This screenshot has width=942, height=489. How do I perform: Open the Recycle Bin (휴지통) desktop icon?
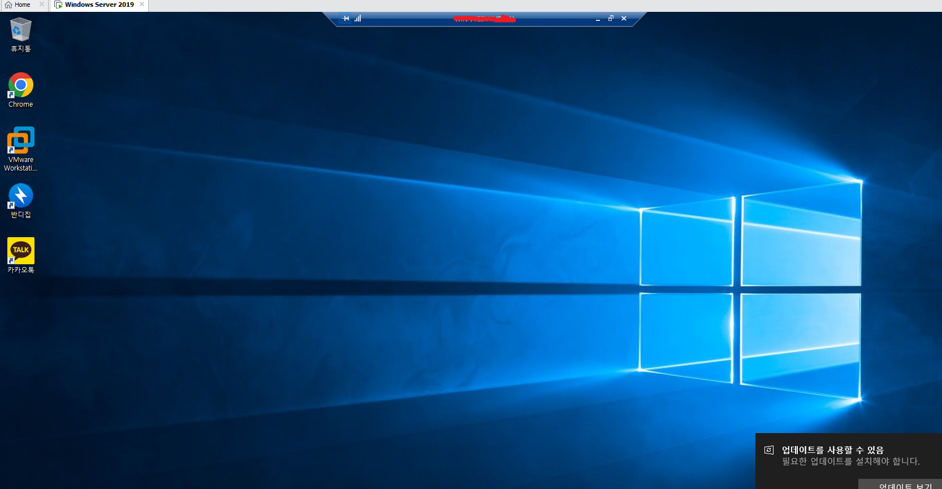click(21, 34)
